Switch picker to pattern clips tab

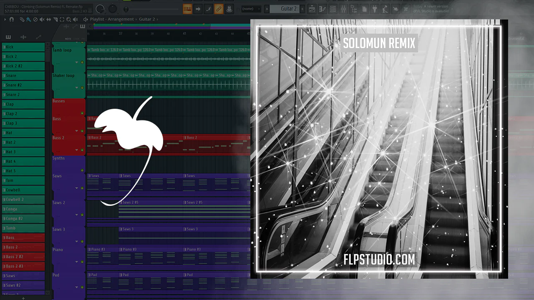[x=8, y=37]
